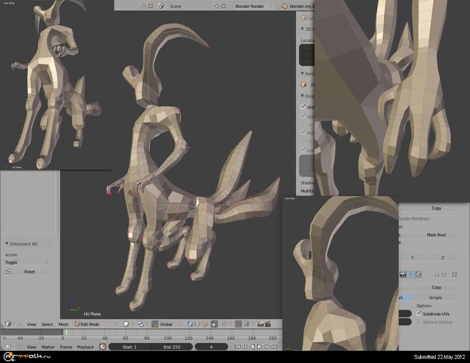Add a new scene
Image resolution: width=470 pixels, height=363 pixels.
pyautogui.click(x=217, y=6)
